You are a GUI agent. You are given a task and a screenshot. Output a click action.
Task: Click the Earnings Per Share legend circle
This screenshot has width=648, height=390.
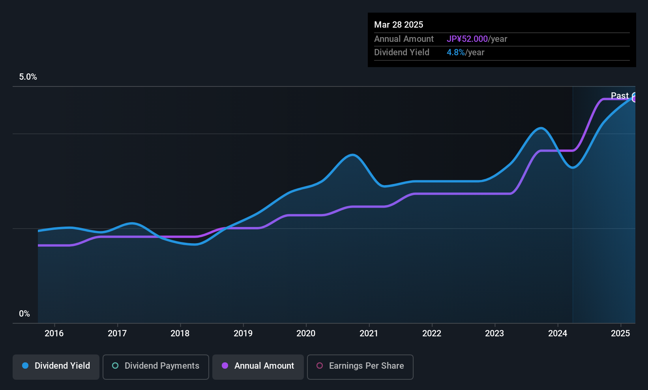[320, 366]
